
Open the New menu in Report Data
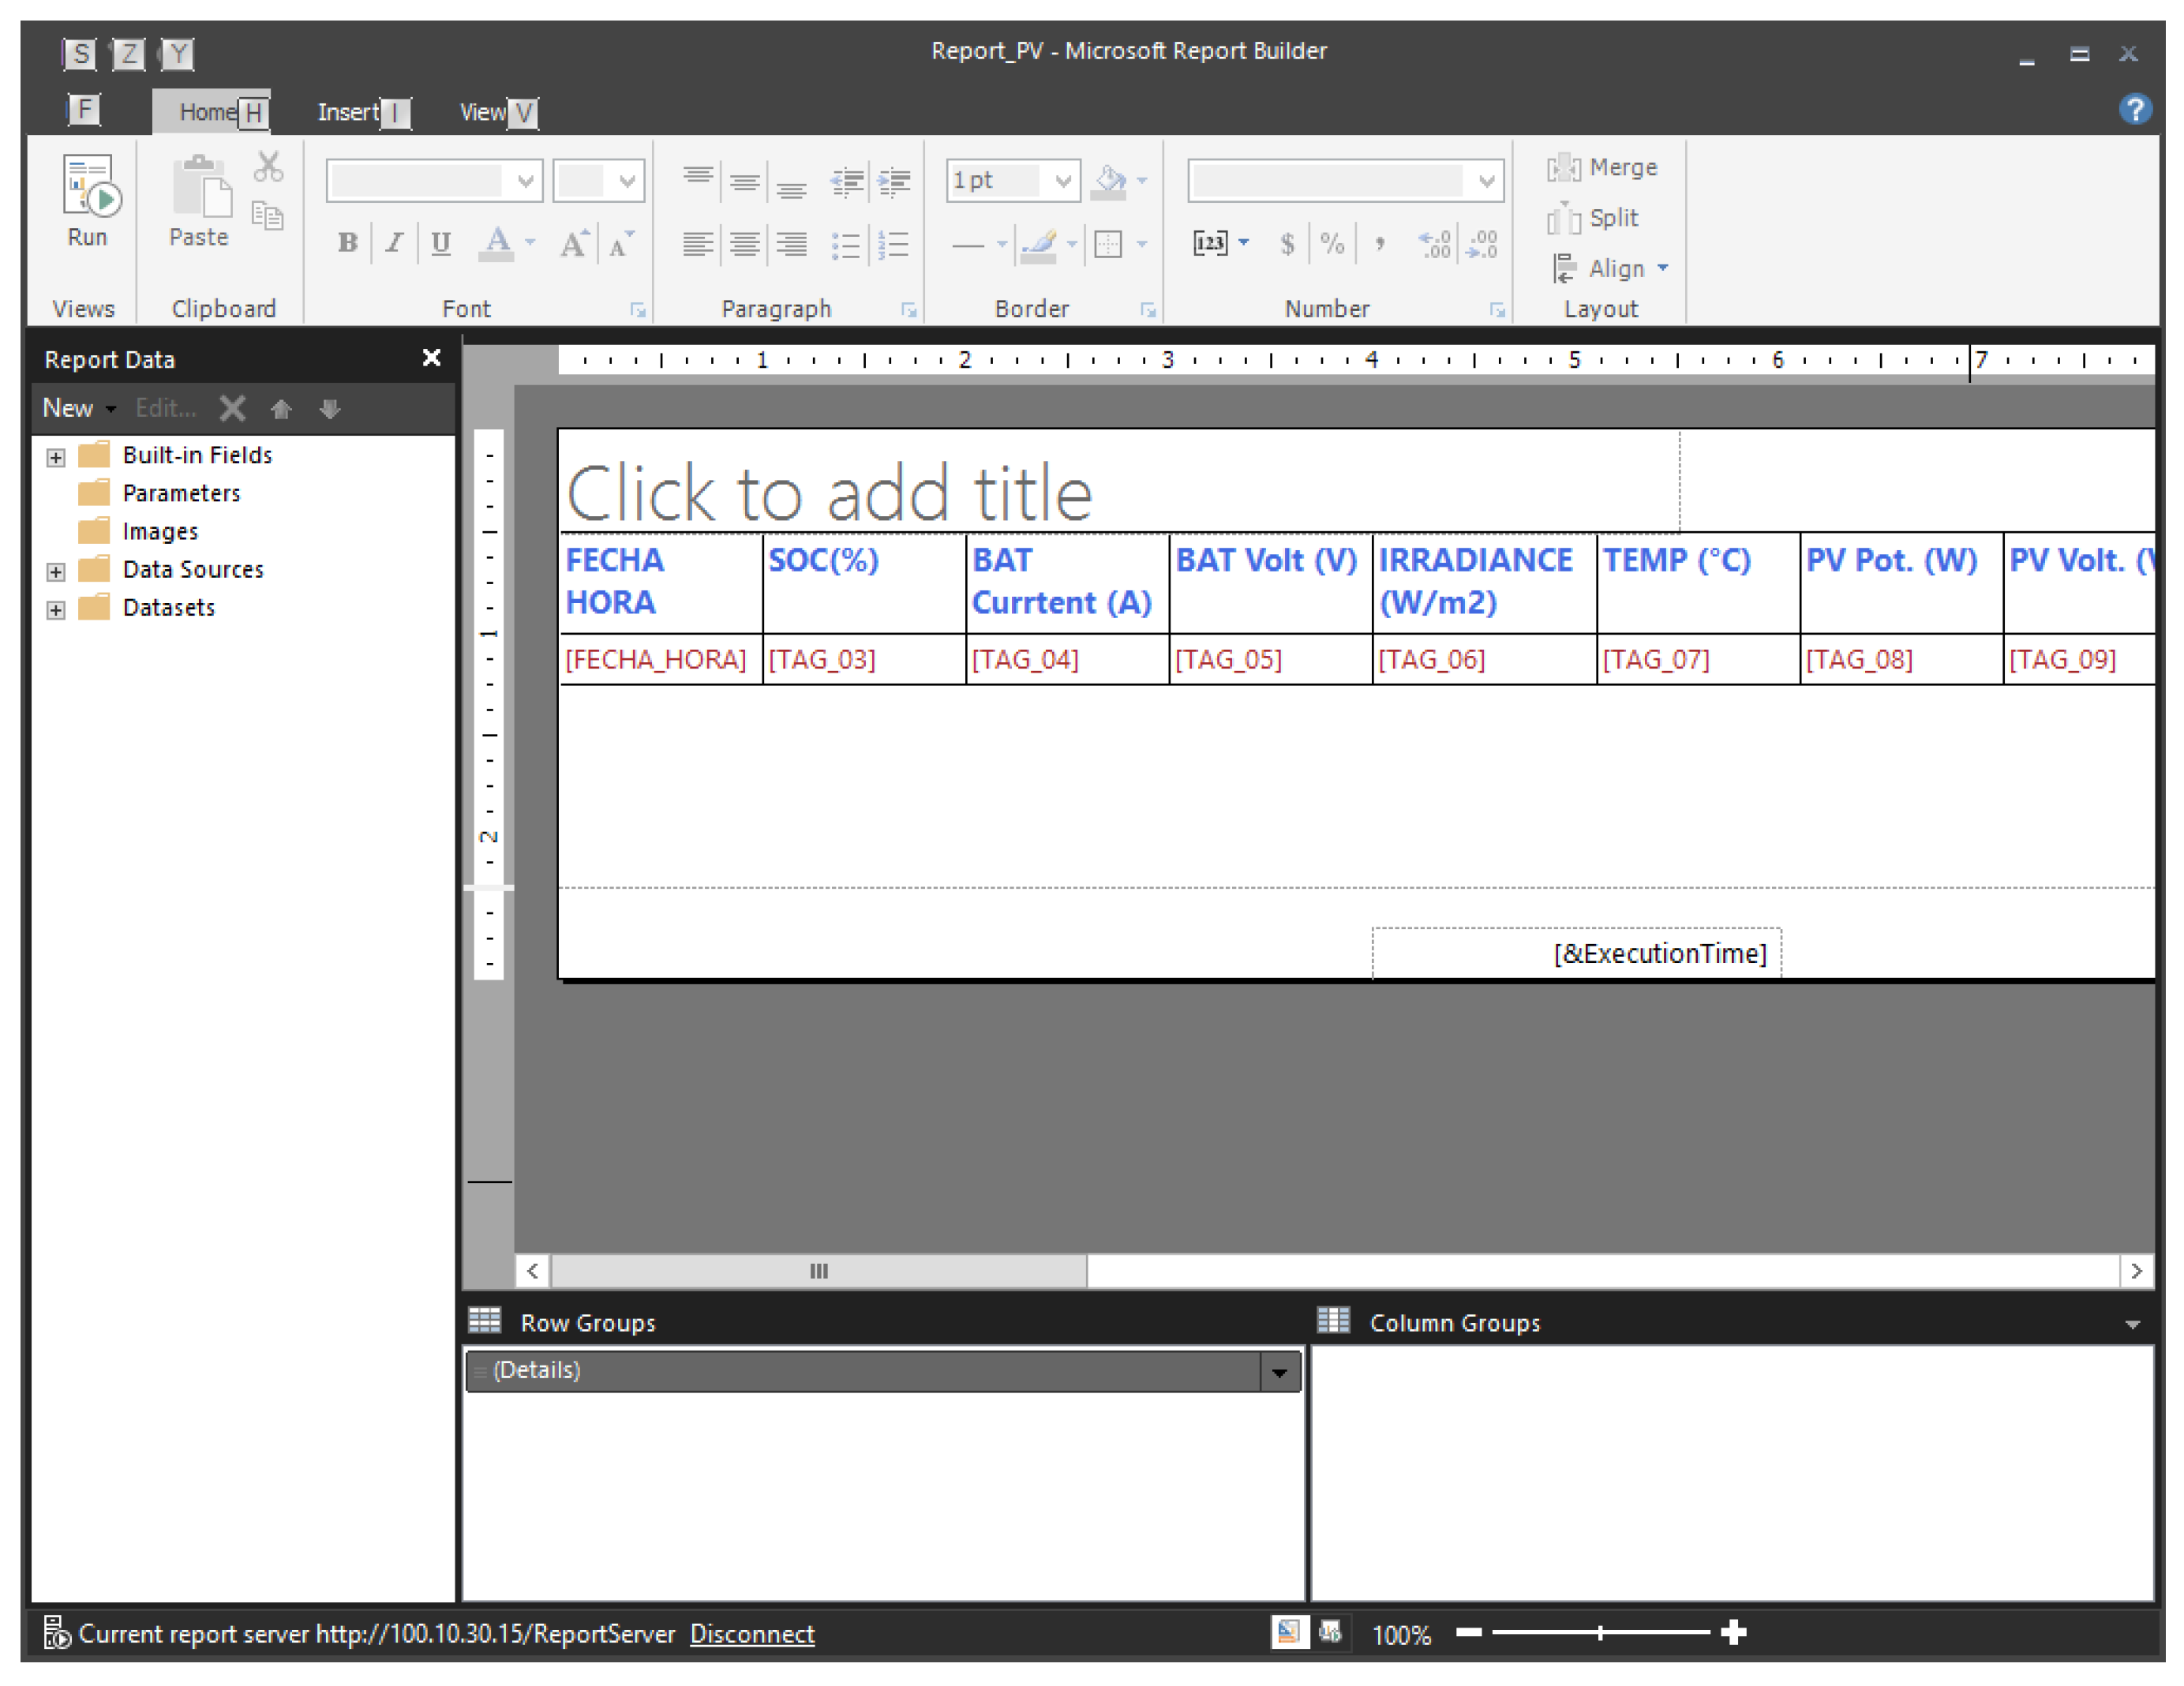point(78,408)
